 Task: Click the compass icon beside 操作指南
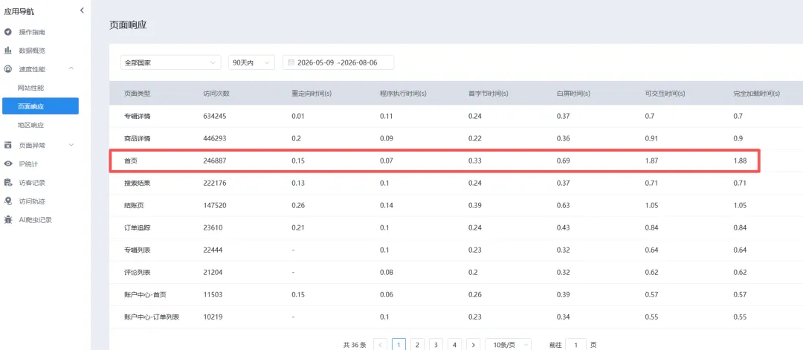(x=7, y=32)
